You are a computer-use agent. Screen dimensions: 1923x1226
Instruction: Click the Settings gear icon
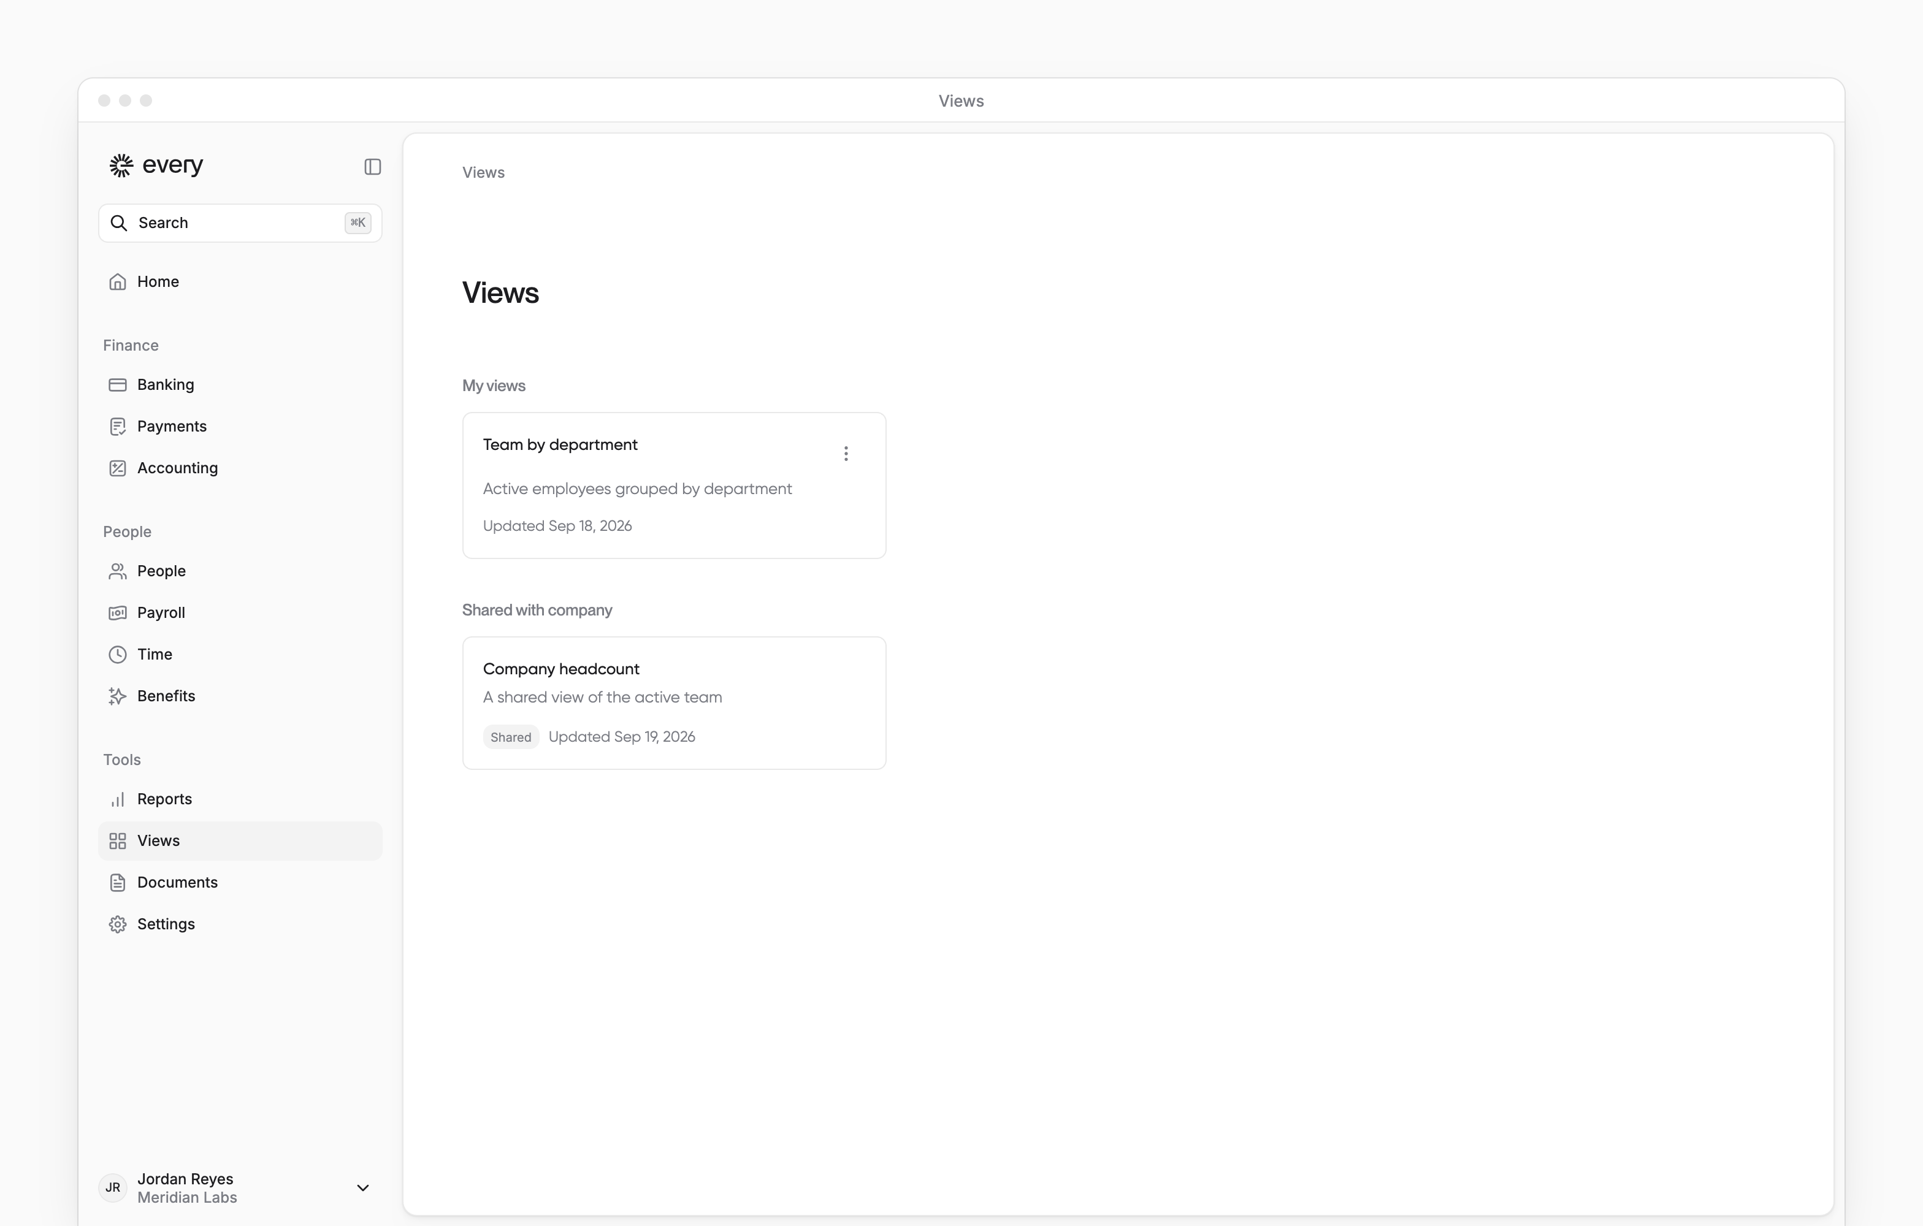[117, 924]
